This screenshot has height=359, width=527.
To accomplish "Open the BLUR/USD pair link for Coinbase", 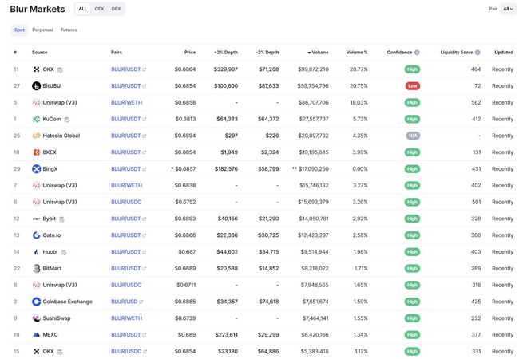I will click(125, 302).
